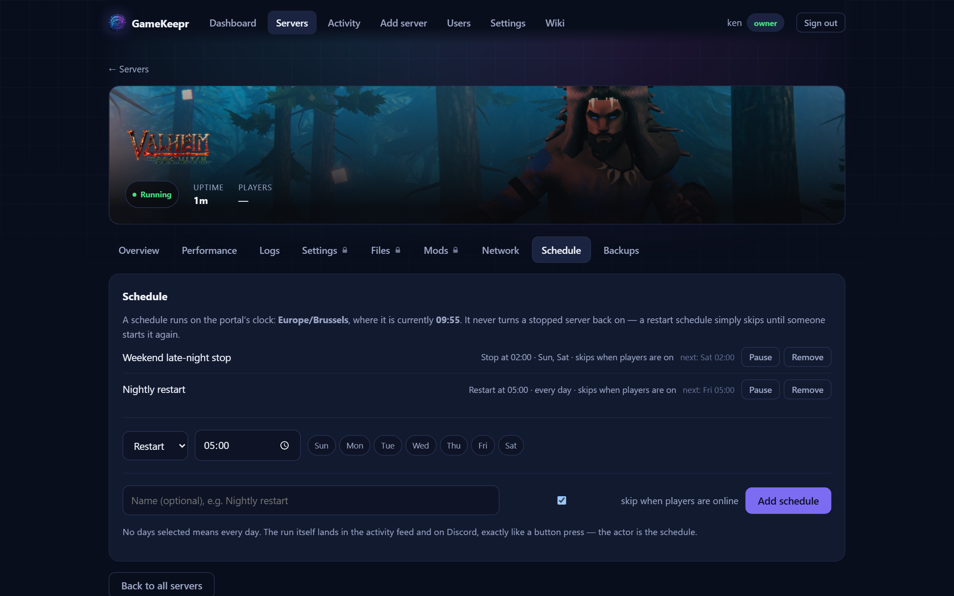Toggle the Fri day chip
954x596 pixels.
[x=483, y=445]
